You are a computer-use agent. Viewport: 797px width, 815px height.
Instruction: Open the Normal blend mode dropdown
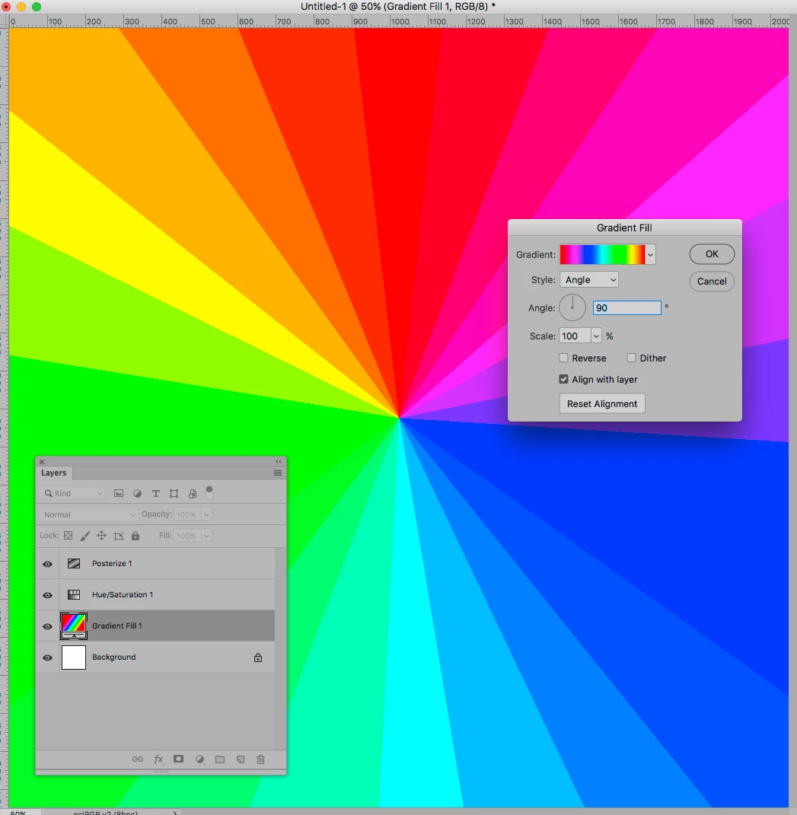pos(89,514)
